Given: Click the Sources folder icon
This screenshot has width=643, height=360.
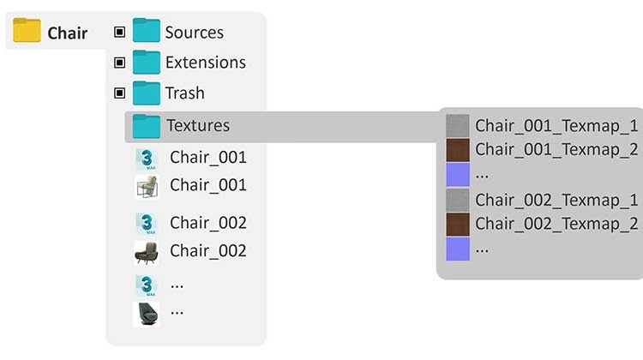Looking at the screenshot, I should coord(147,32).
